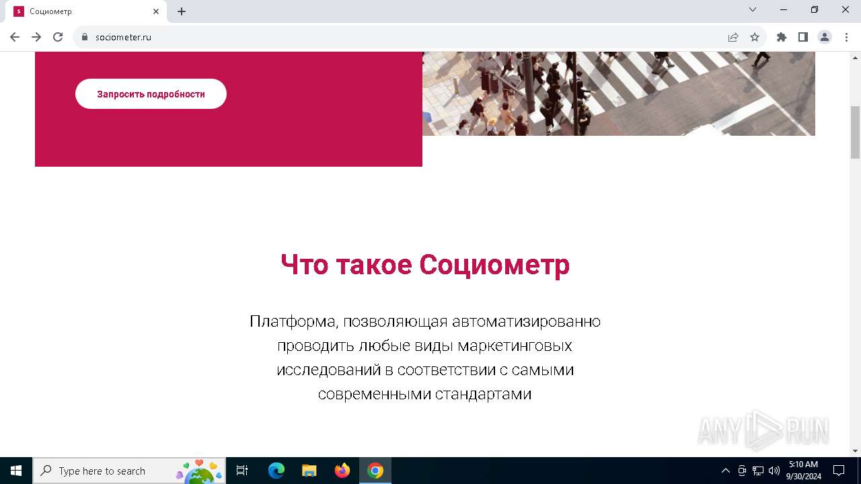Select the Социометр browser tab

(86, 11)
